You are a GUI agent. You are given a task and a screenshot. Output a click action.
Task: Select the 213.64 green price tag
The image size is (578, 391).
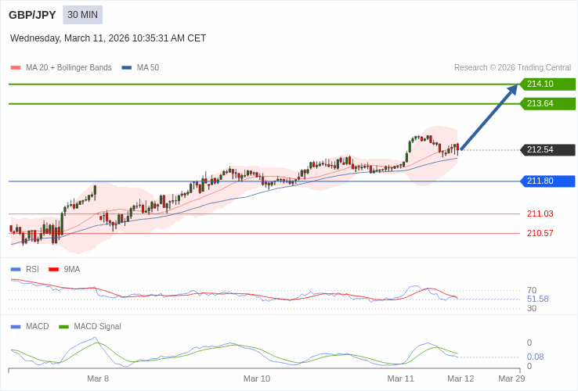pyautogui.click(x=547, y=104)
